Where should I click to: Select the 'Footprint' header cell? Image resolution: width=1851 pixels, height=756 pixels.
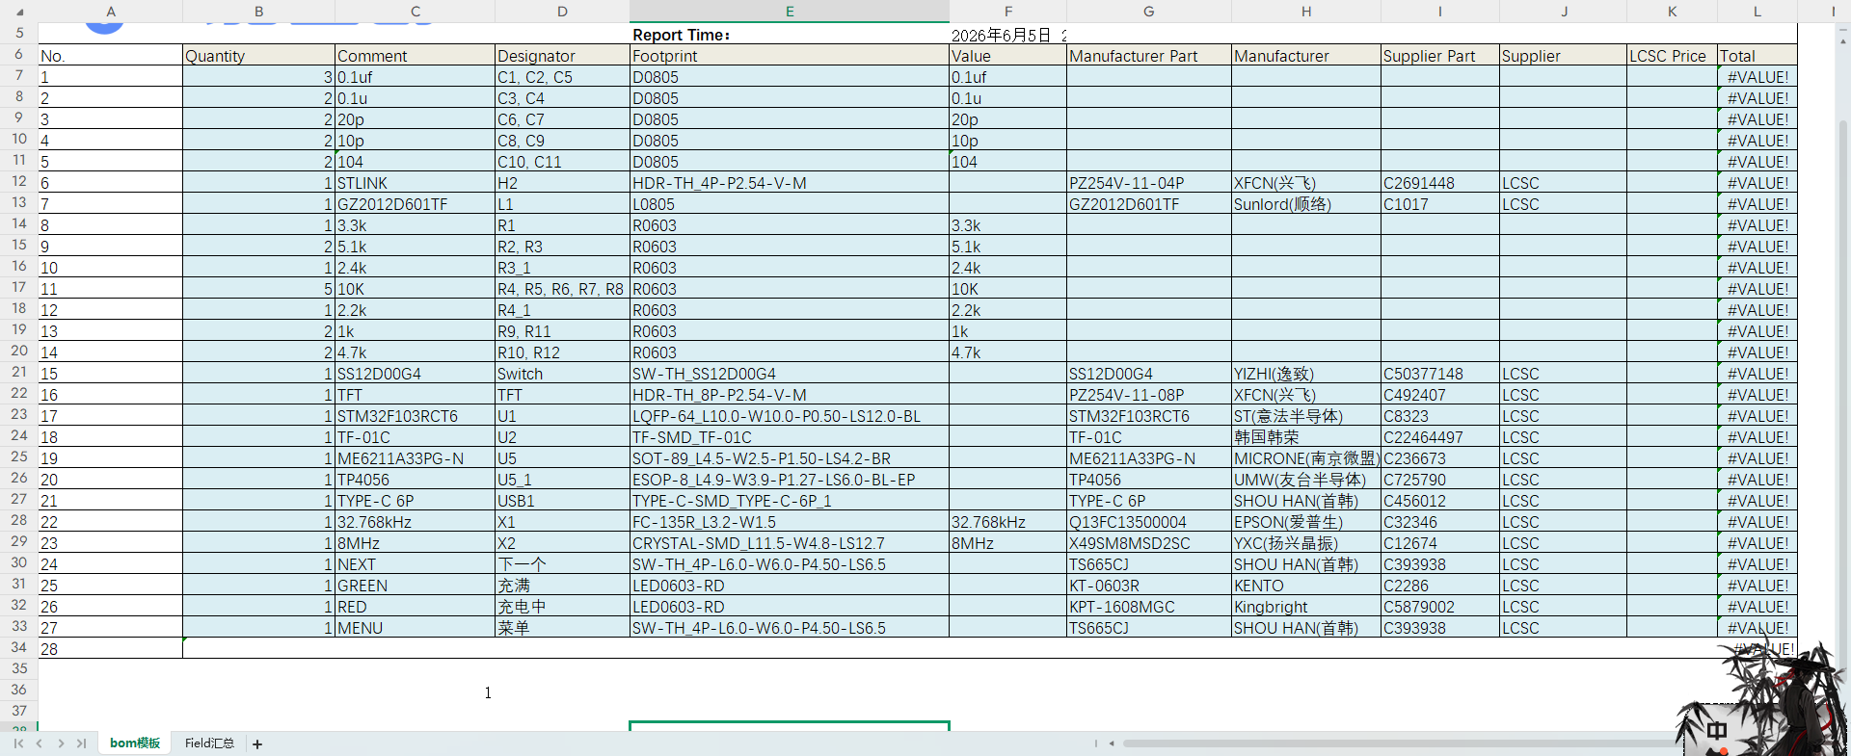[x=790, y=56]
